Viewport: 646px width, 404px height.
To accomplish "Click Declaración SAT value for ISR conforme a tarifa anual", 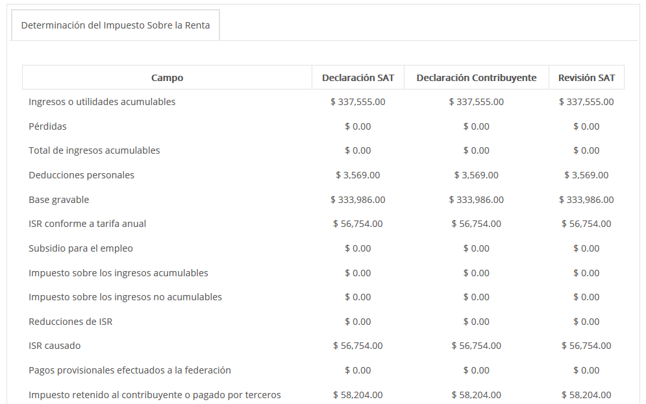I will click(358, 224).
